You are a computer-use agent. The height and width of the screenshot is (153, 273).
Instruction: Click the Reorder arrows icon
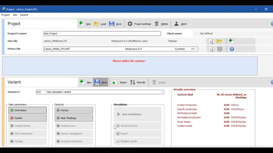132,82
